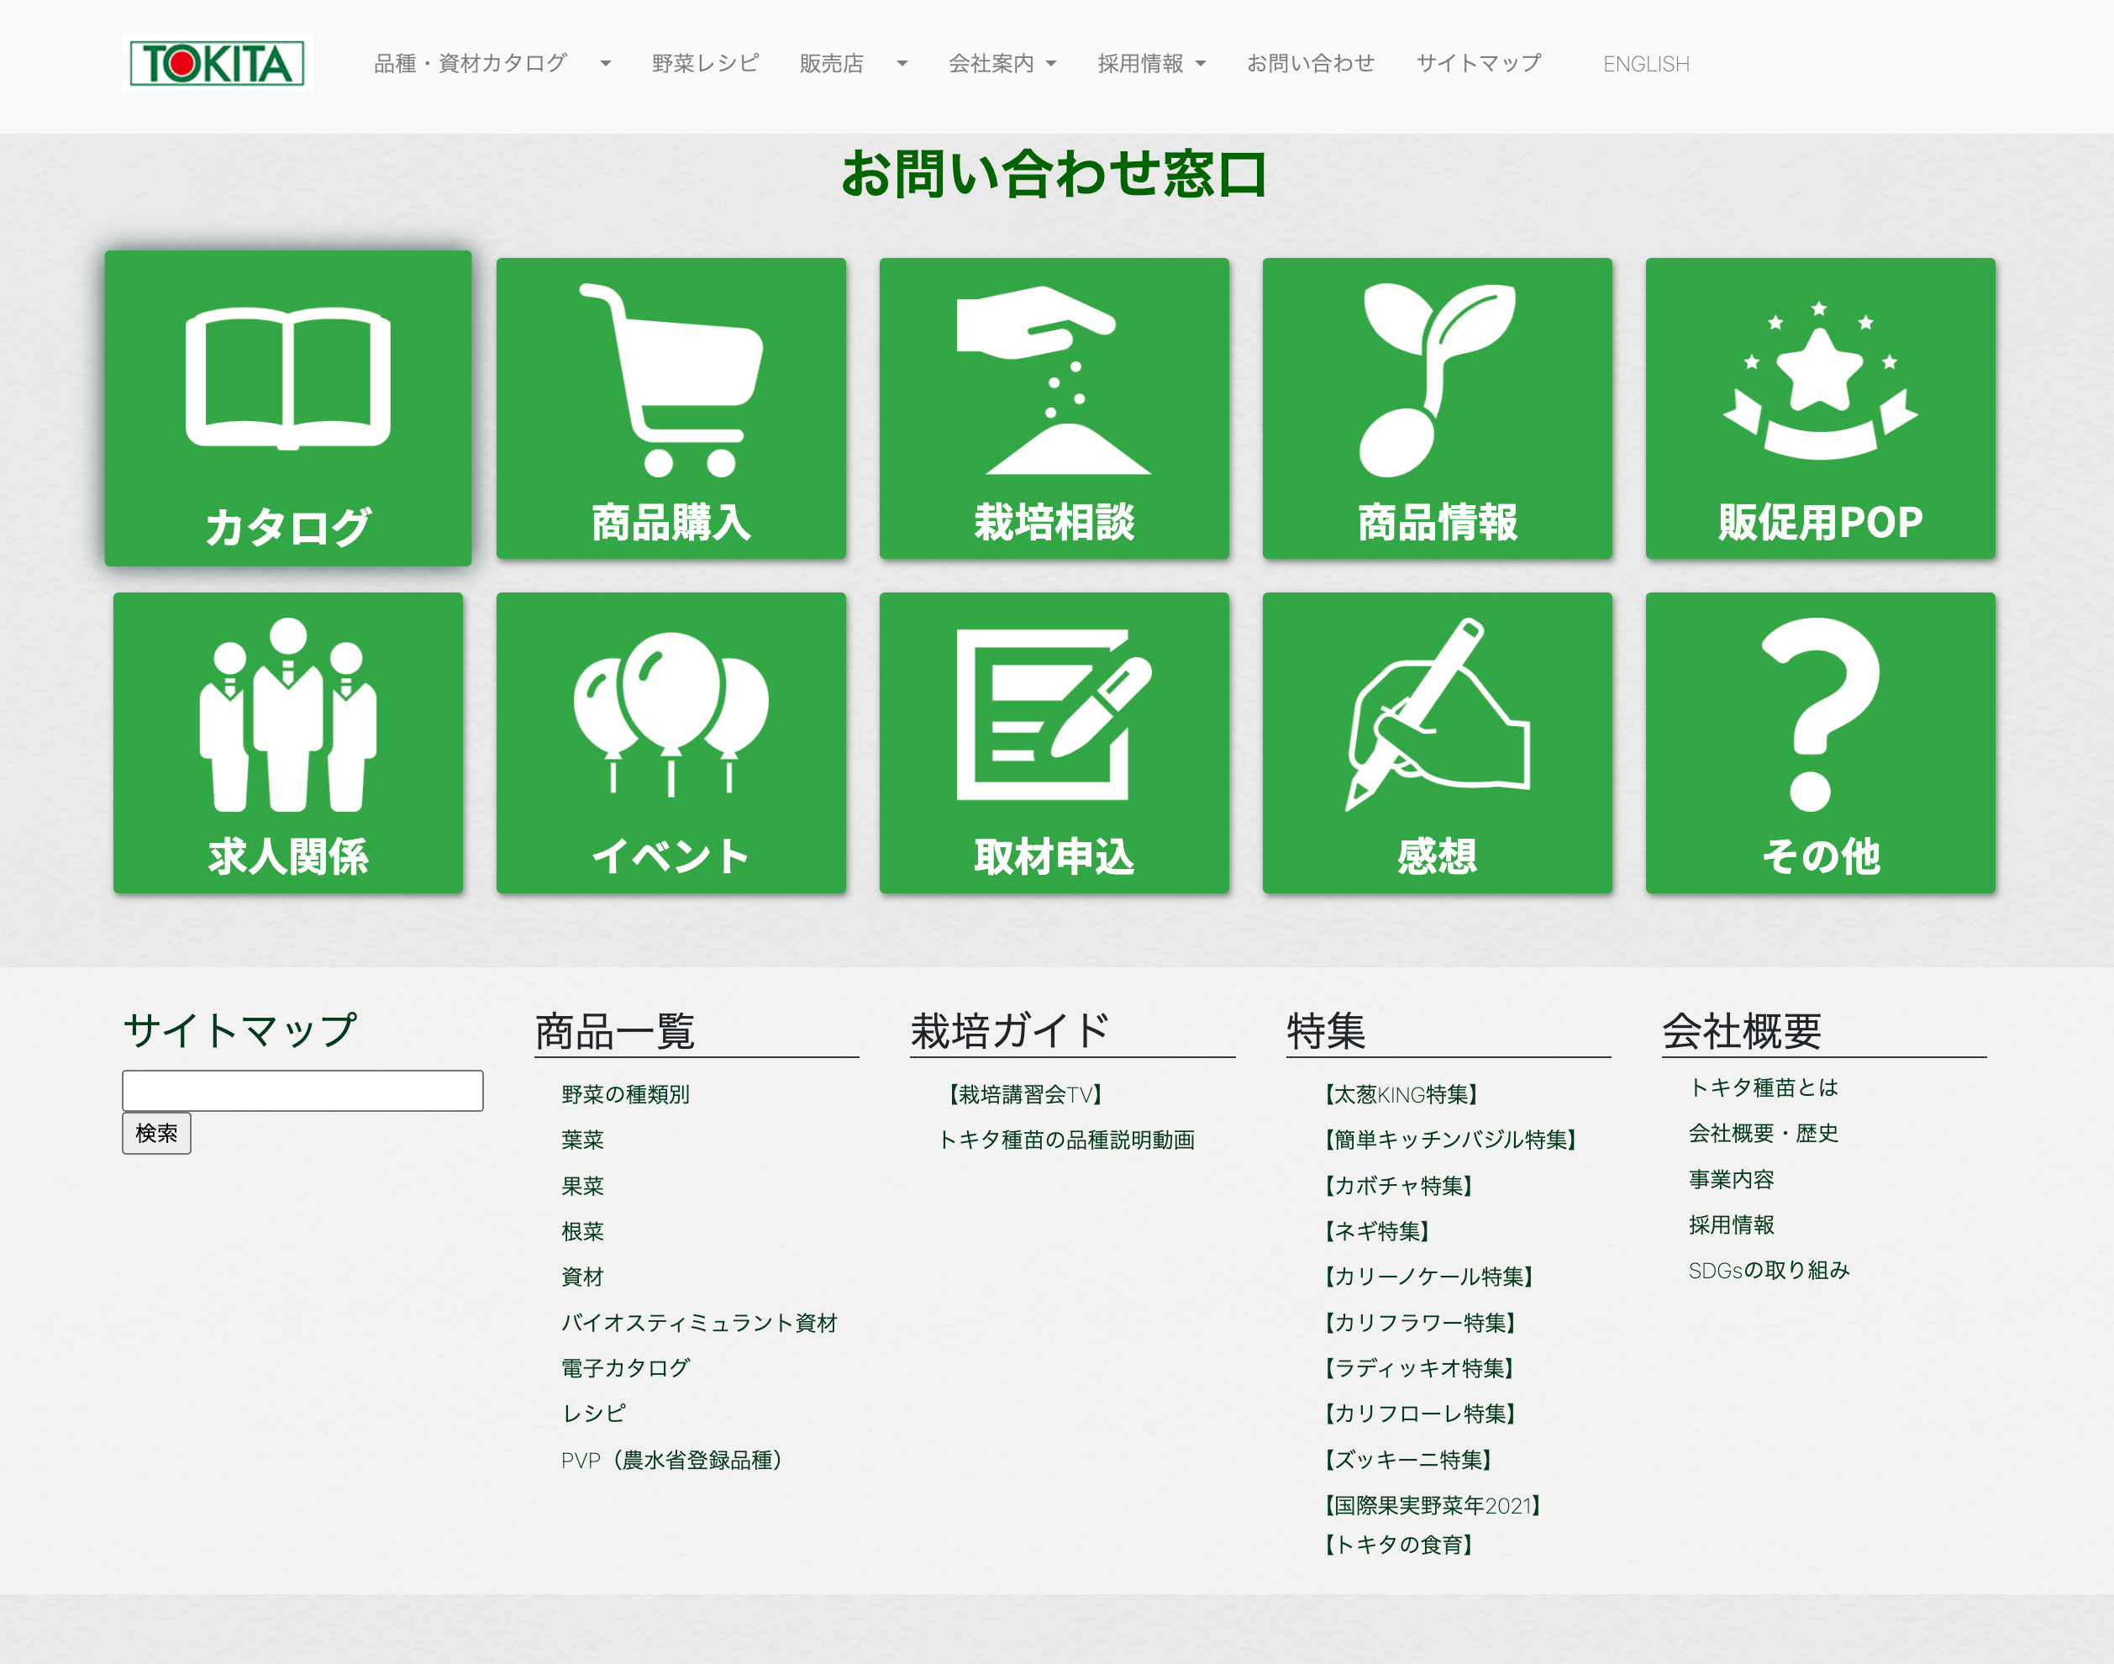Open the 野菜の種類別 link
The height and width of the screenshot is (1664, 2114).
(625, 1094)
